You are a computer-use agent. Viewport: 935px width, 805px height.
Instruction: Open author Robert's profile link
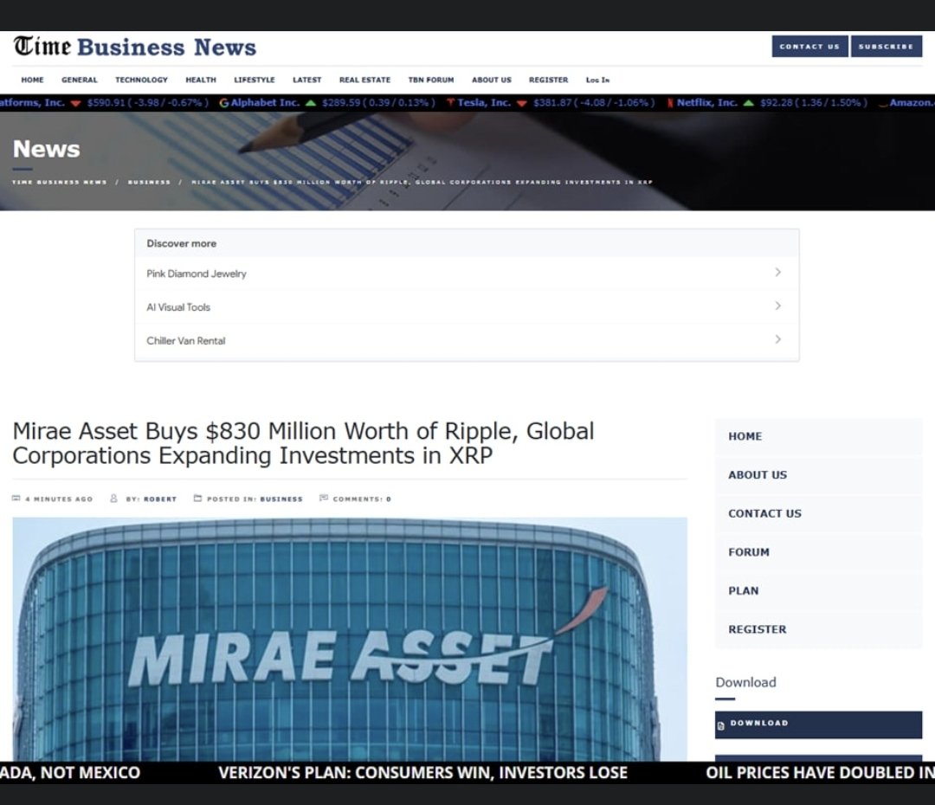point(160,499)
